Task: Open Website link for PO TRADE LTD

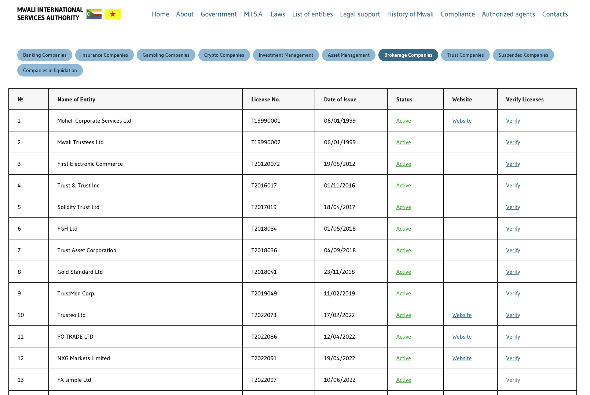Action: tap(462, 337)
